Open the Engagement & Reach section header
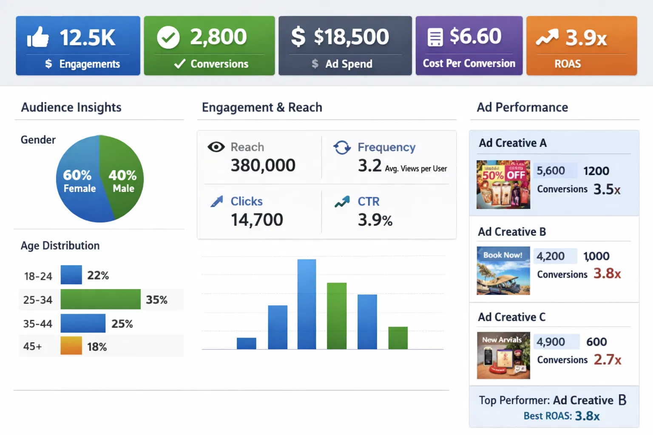Viewport: 653px width, 435px height. [x=262, y=107]
